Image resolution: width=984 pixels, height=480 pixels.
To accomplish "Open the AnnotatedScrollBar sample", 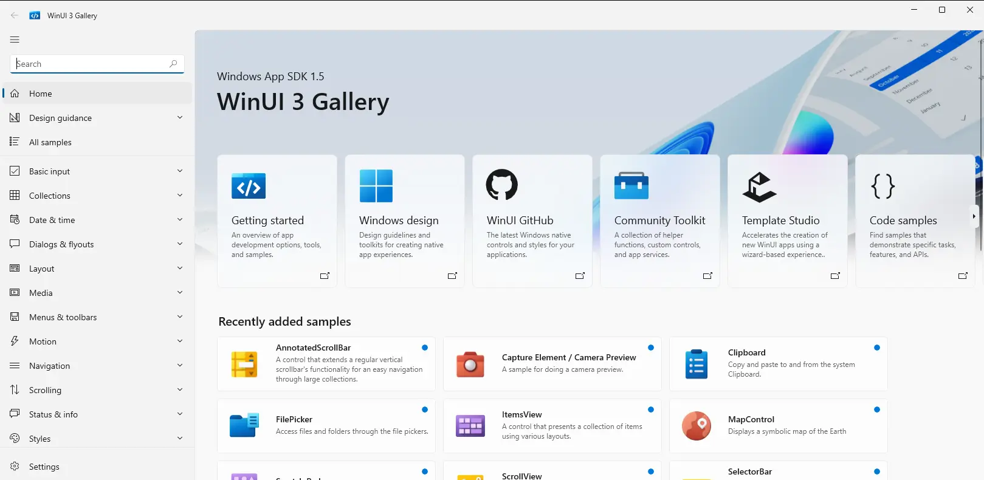I will pos(326,364).
